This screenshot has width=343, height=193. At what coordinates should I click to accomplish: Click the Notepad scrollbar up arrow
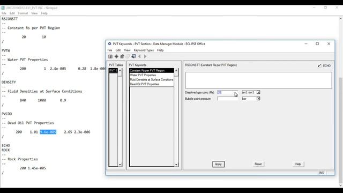340,19
